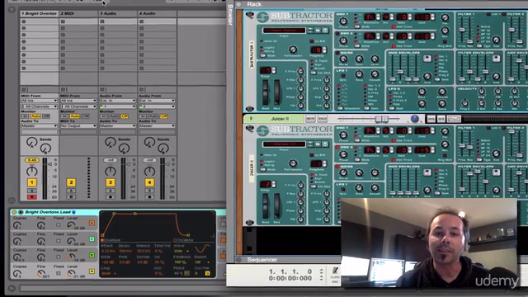Open track 1 Audio To Master dropdown

click(39, 125)
